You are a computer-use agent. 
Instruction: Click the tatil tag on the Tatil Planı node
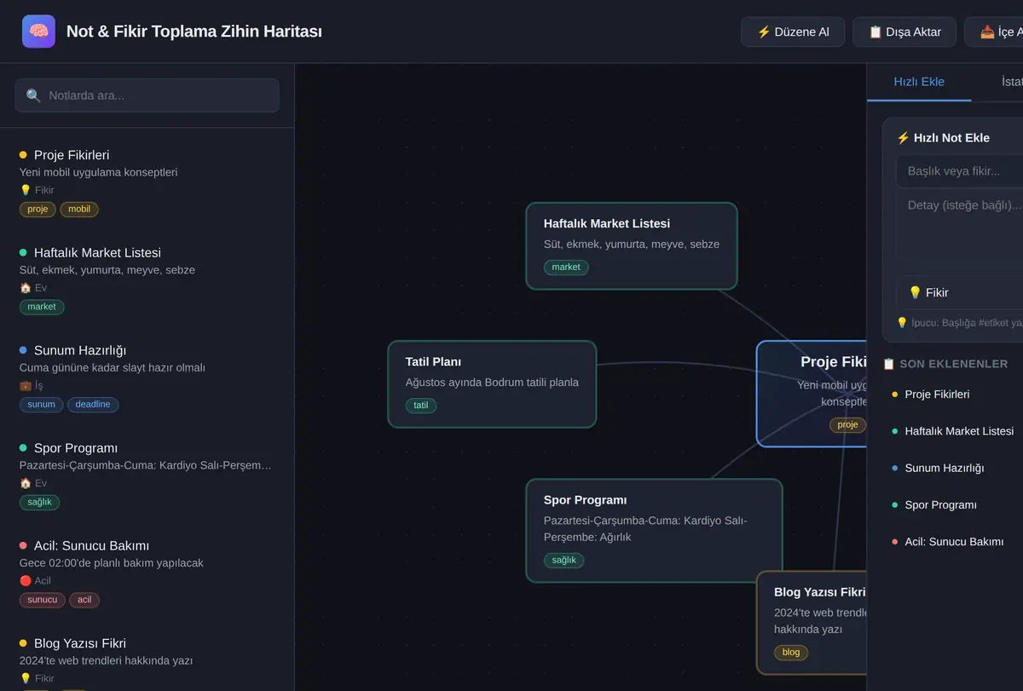pyautogui.click(x=421, y=406)
